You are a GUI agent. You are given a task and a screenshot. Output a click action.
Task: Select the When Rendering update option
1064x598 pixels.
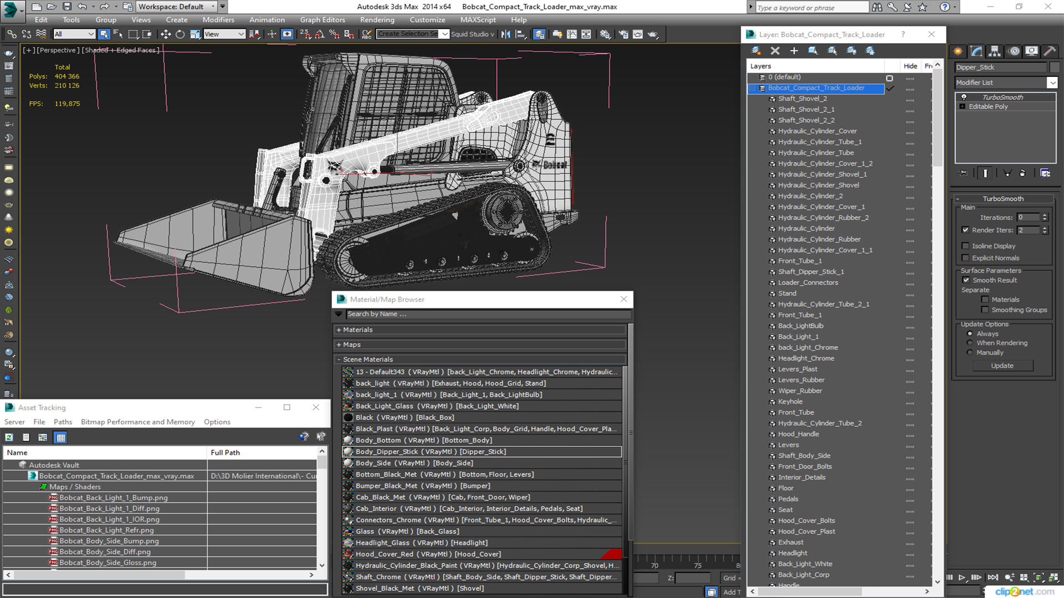(970, 343)
